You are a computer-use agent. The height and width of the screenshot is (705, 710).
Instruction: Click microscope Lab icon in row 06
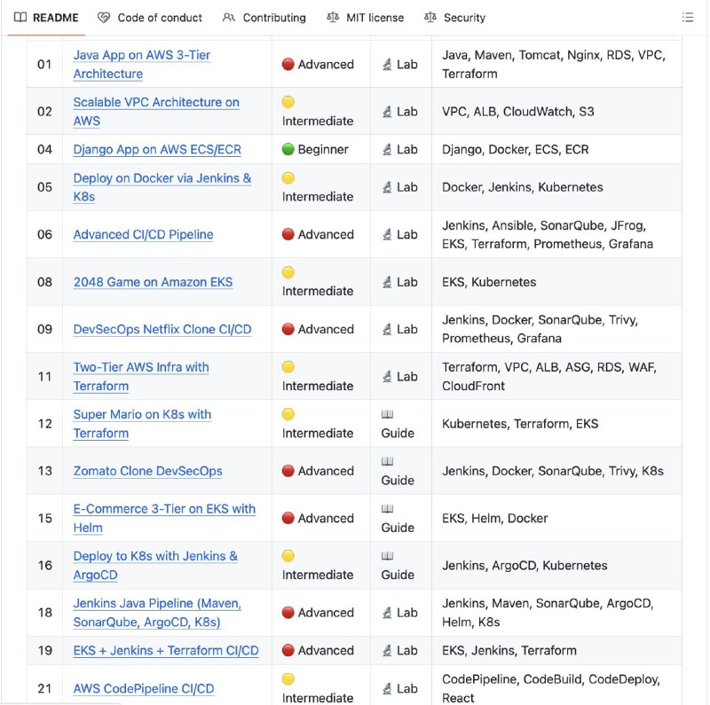pyautogui.click(x=387, y=234)
